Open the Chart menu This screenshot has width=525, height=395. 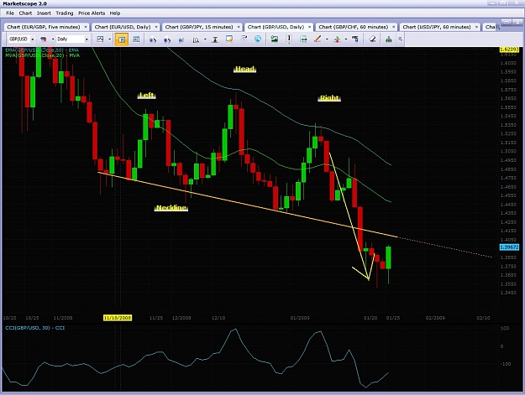tap(25, 13)
